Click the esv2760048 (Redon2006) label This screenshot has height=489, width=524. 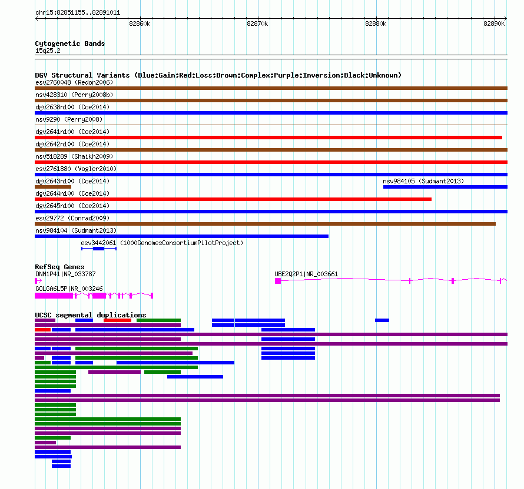tap(74, 82)
